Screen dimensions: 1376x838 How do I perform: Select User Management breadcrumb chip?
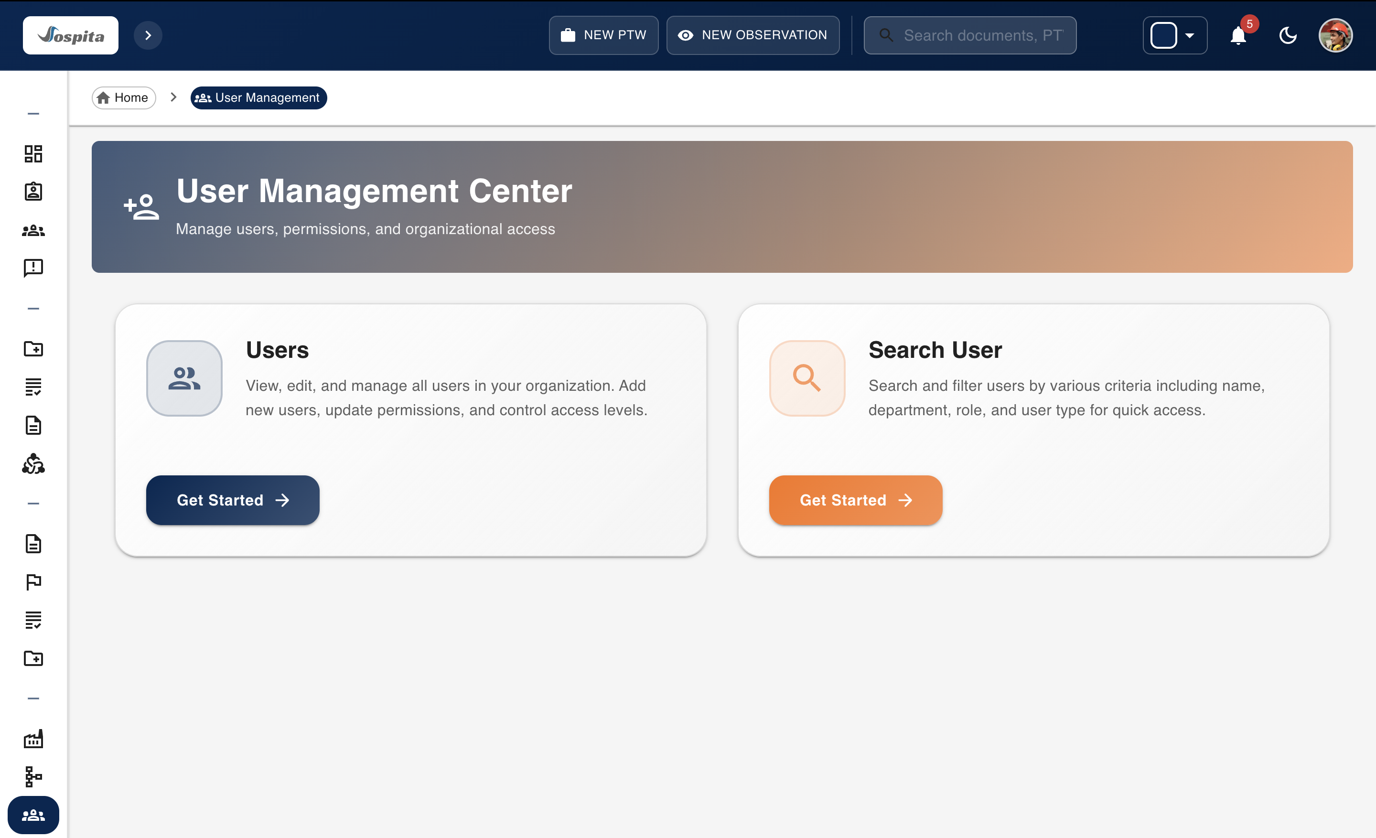coord(258,97)
